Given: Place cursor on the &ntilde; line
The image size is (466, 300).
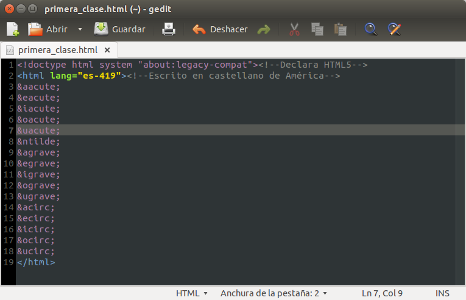Looking at the screenshot, I should pyautogui.click(x=39, y=141).
